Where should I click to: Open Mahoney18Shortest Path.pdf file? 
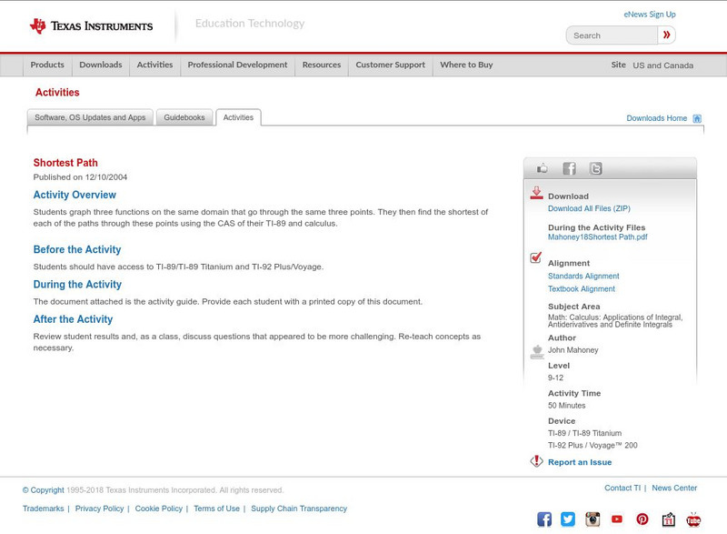(598, 237)
